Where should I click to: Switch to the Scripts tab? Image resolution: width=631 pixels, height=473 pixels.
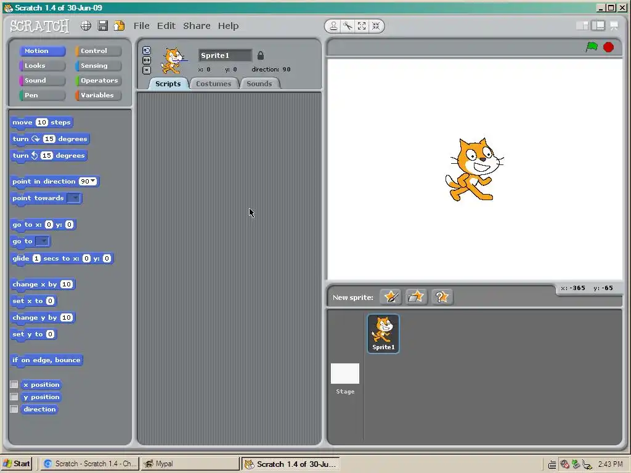pyautogui.click(x=168, y=84)
